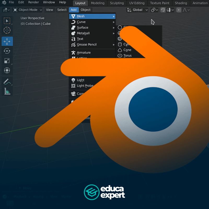Click Light in the Add menu
Screen dimensions: 209x209
80,80
